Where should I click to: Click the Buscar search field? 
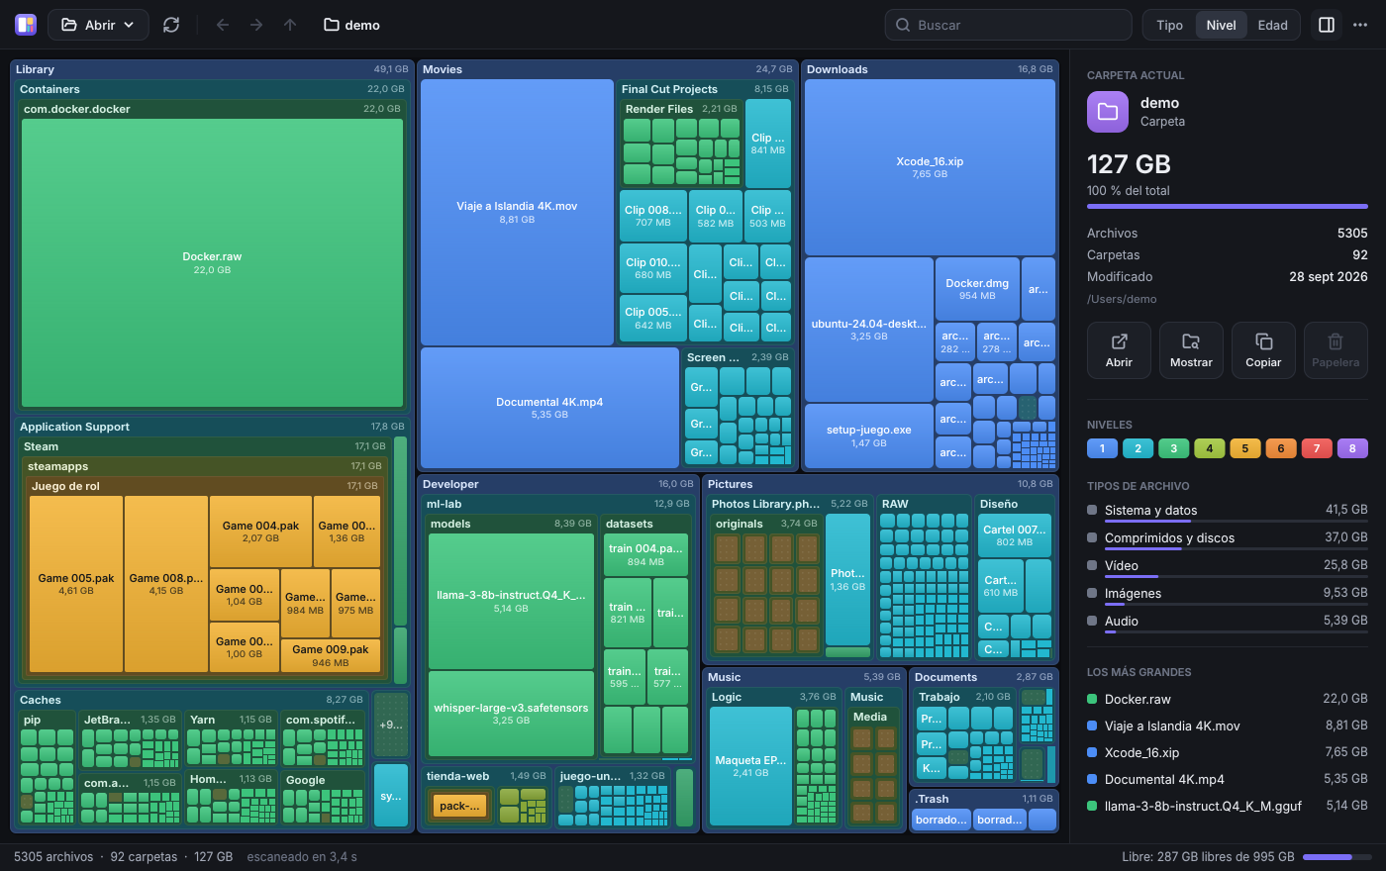pos(1008,25)
